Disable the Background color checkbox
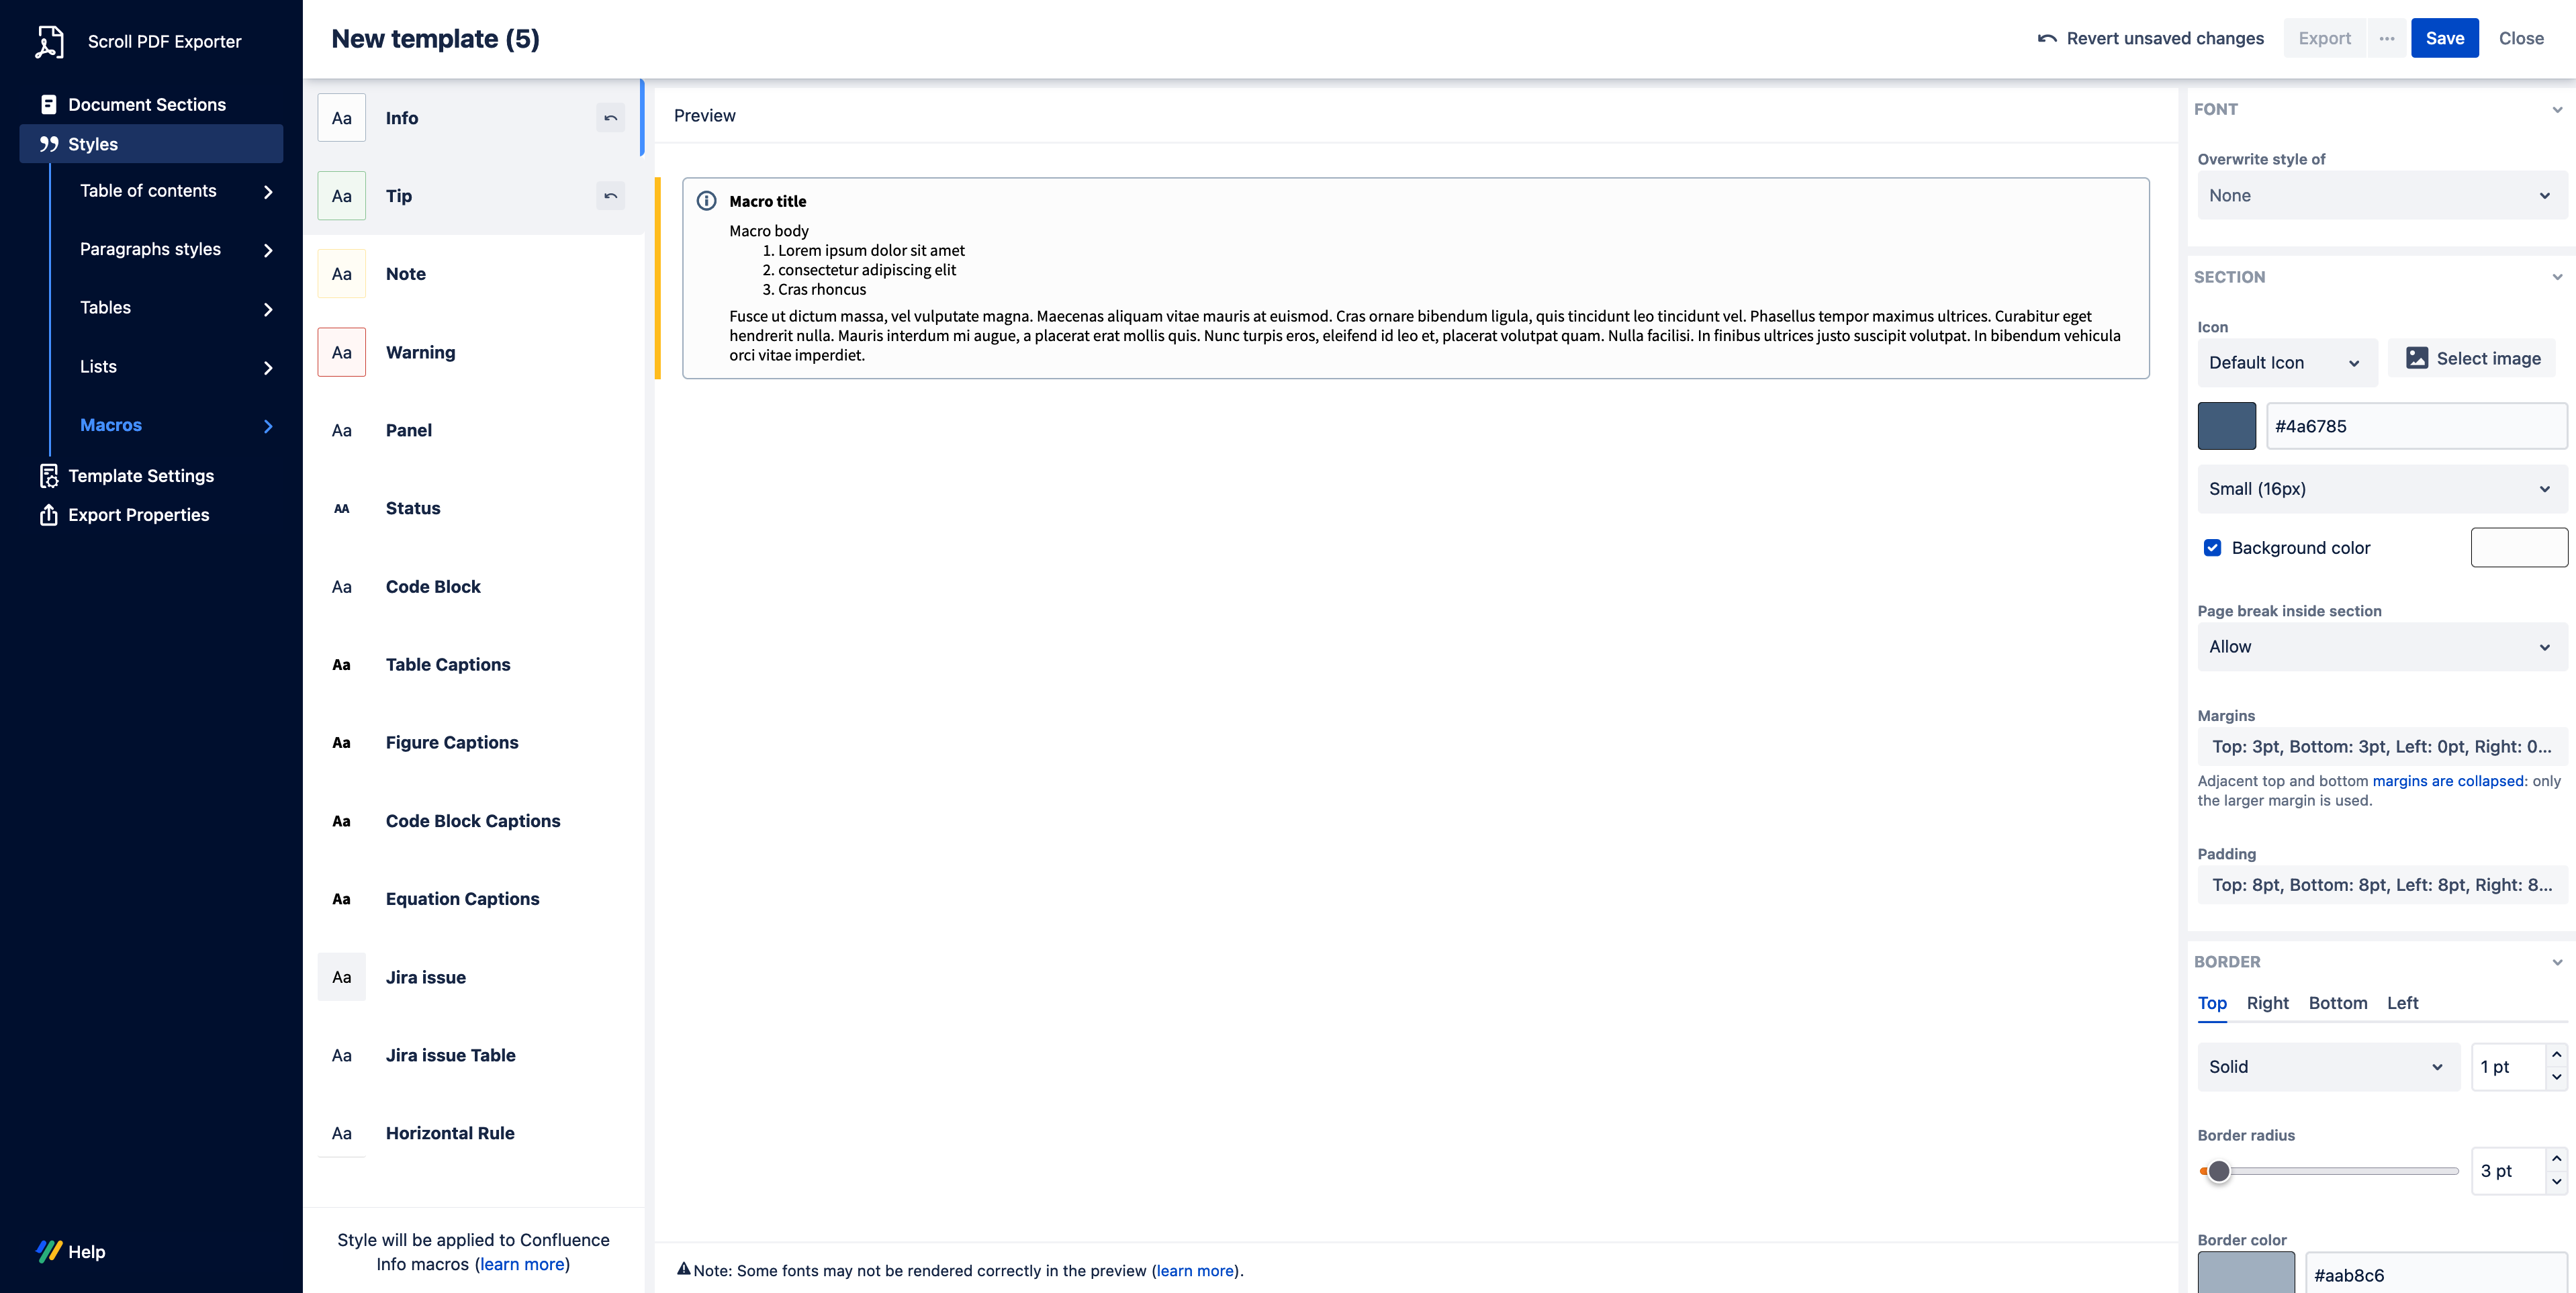 [2212, 547]
